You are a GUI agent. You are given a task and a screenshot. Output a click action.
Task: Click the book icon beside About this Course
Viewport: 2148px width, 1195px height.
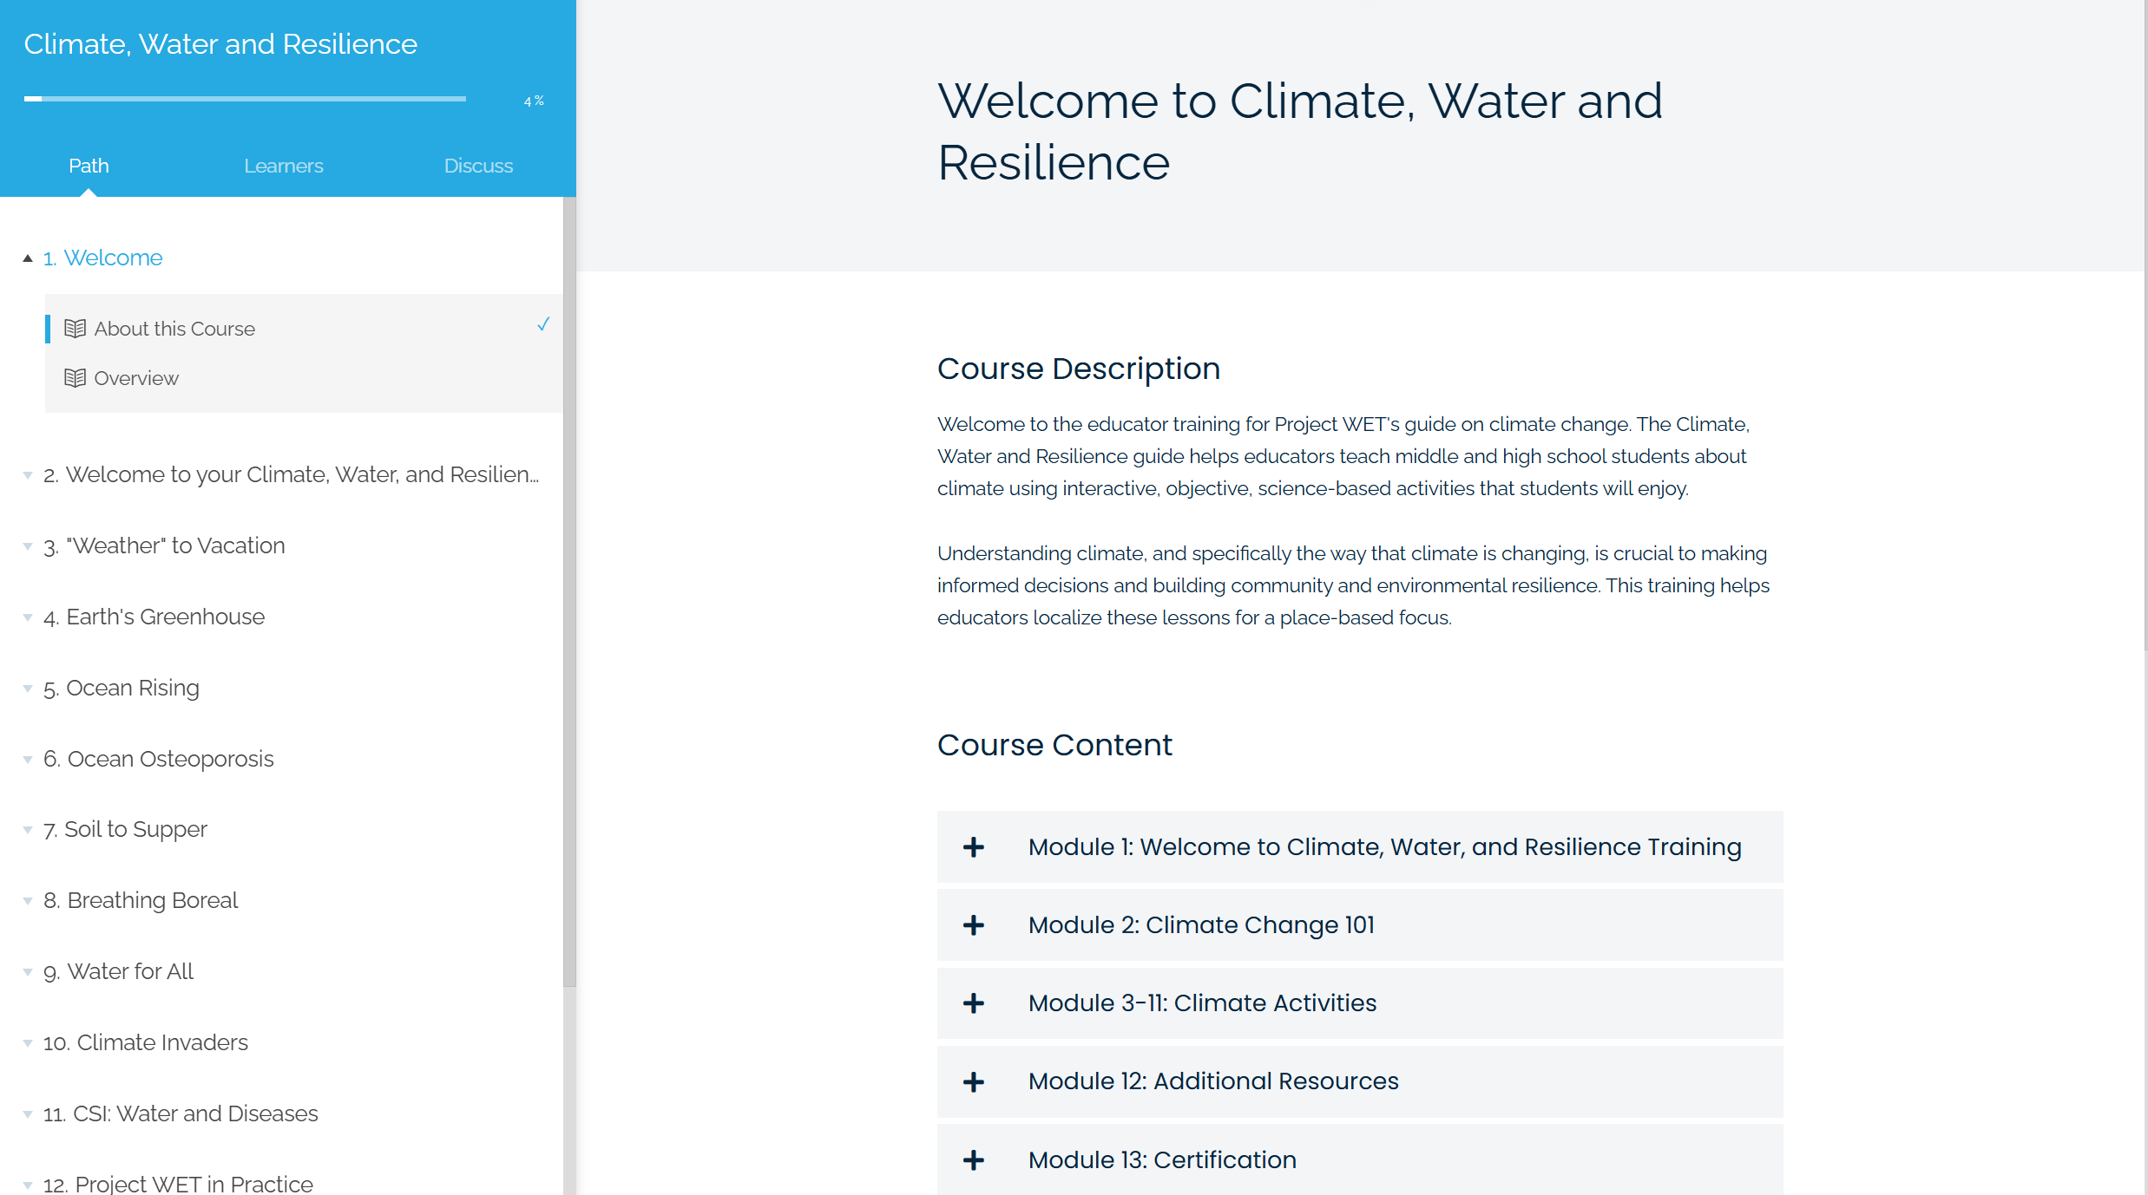tap(75, 329)
